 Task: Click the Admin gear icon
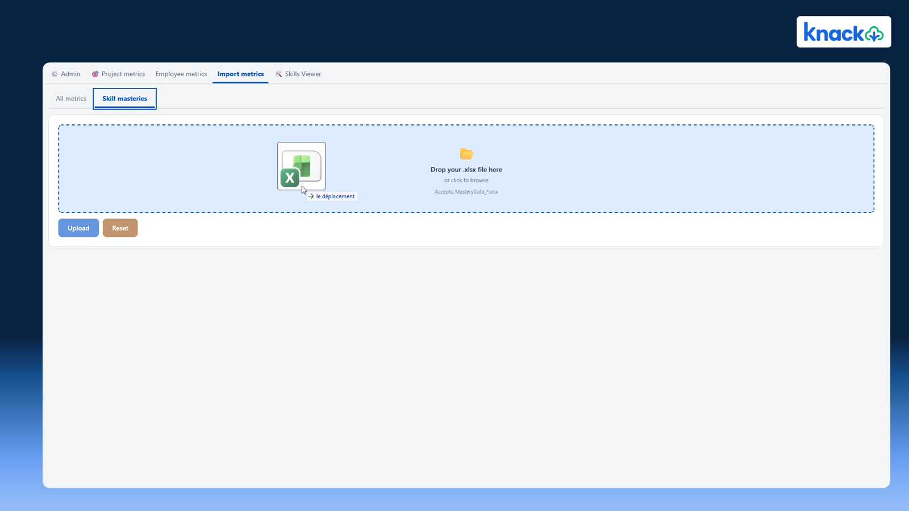(x=54, y=74)
